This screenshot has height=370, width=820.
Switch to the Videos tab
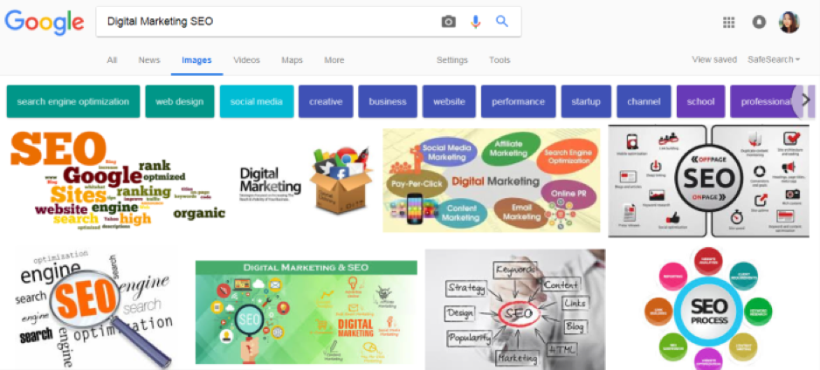point(246,60)
